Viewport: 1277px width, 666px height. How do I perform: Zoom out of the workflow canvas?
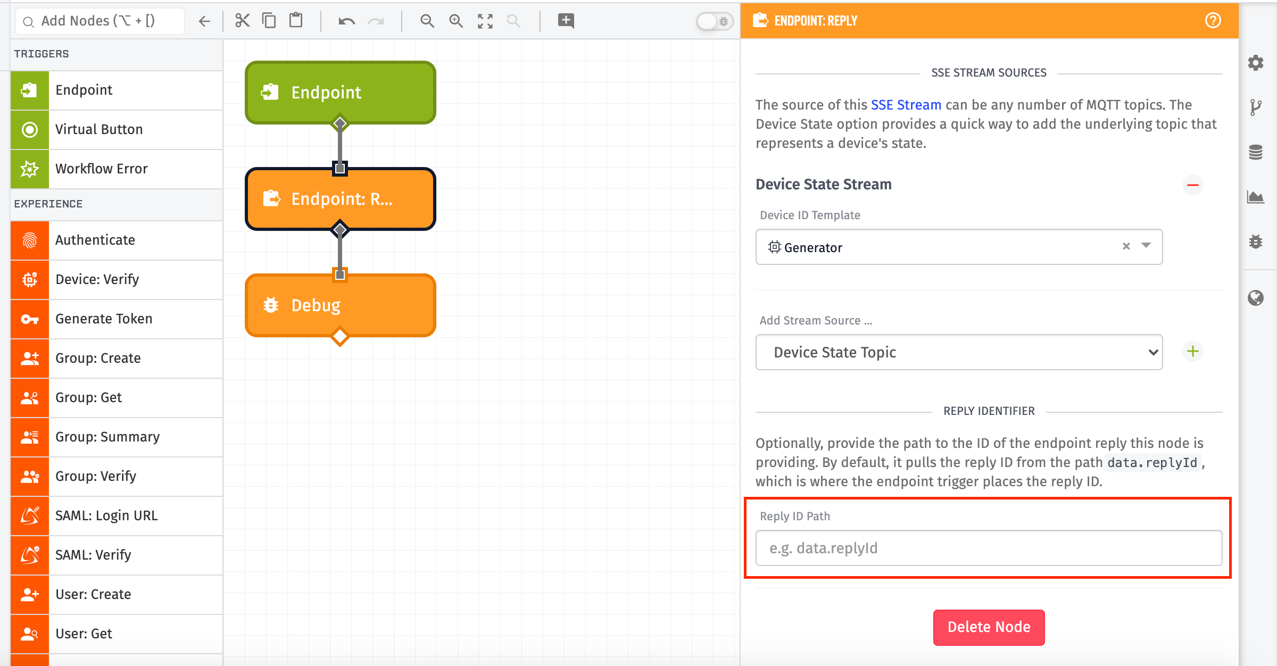(x=427, y=21)
